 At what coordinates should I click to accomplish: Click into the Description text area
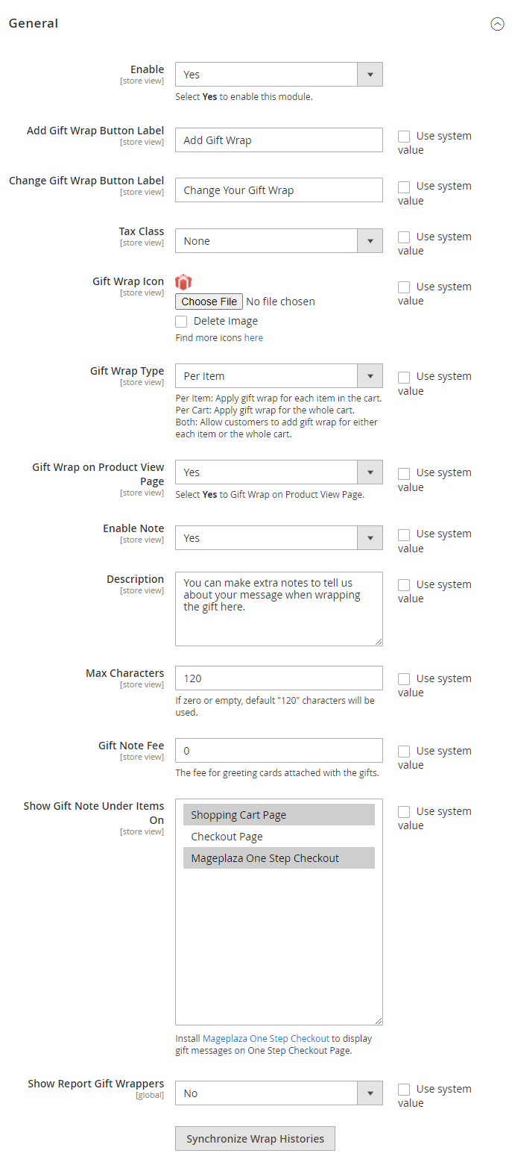point(279,609)
